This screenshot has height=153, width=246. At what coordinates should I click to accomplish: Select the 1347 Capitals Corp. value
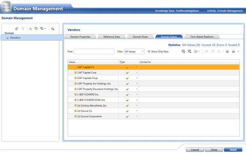(88, 78)
